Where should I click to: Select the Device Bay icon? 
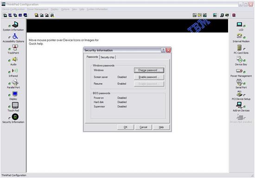click(x=239, y=59)
